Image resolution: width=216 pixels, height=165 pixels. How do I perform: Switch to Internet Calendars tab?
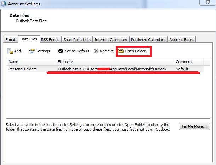pyautogui.click(x=111, y=40)
